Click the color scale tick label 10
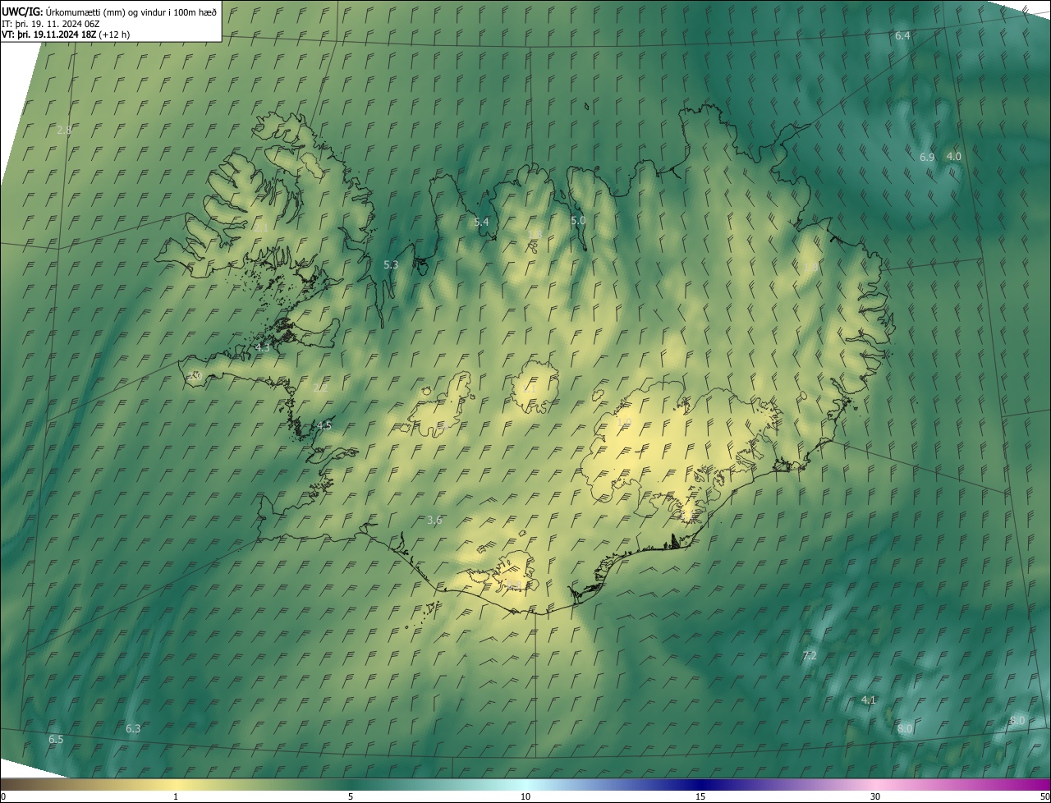Image resolution: width=1051 pixels, height=803 pixels. [525, 796]
